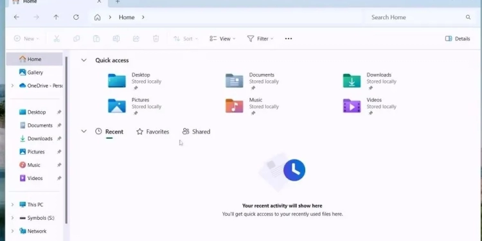482x241 pixels.
Task: Open the Filter dropdown menu
Action: (260, 39)
